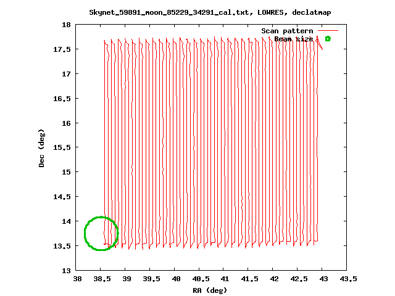Viewport: 395px width, 296px height.
Task: Click the 'Dec (deg)' axis label
Action: pyautogui.click(x=41, y=148)
